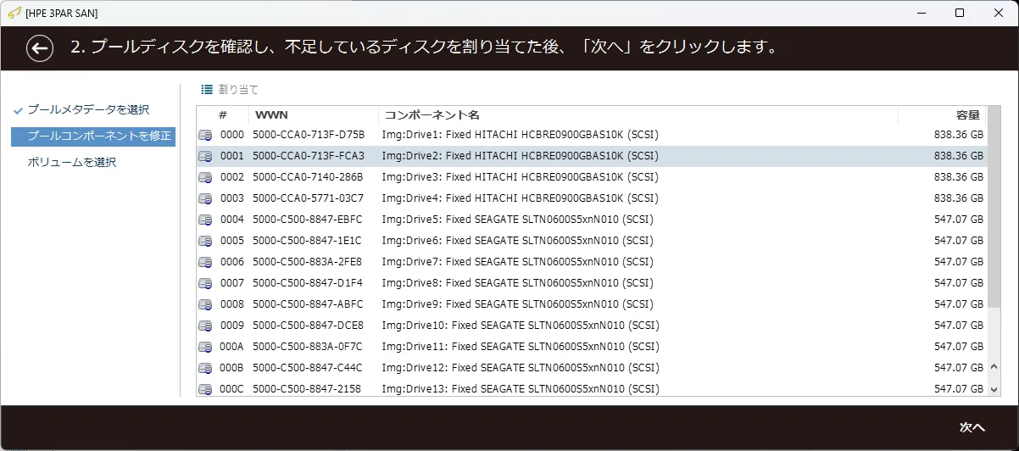Select WWN 5000-C500-883A-2FE8
Screen dimensions: 1019x451
coord(308,262)
